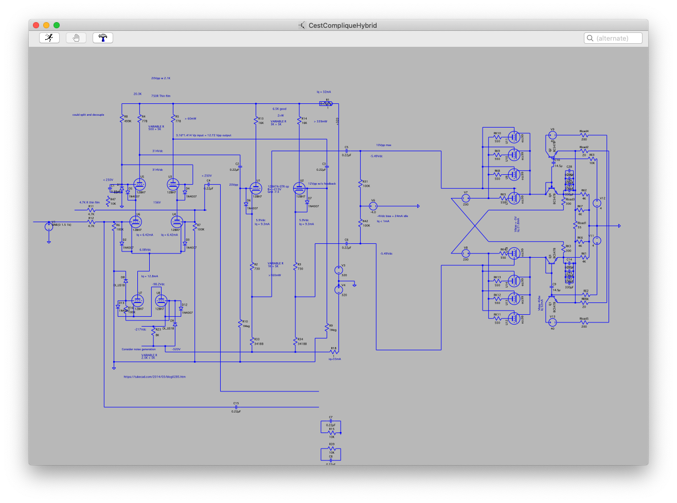The height and width of the screenshot is (503, 677).
Task: Select resistor R34 34188
Action: (295, 342)
